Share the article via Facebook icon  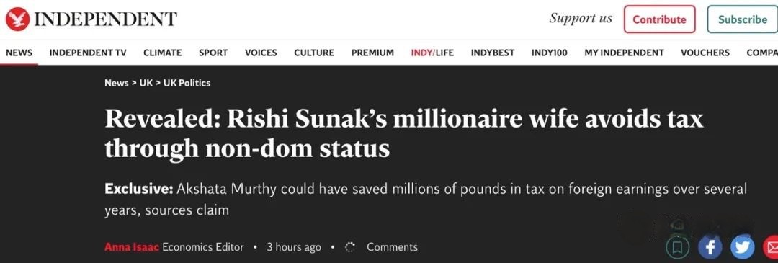[x=710, y=246]
